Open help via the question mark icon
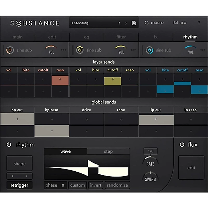Screen dimensions: 208x208 click(199, 23)
